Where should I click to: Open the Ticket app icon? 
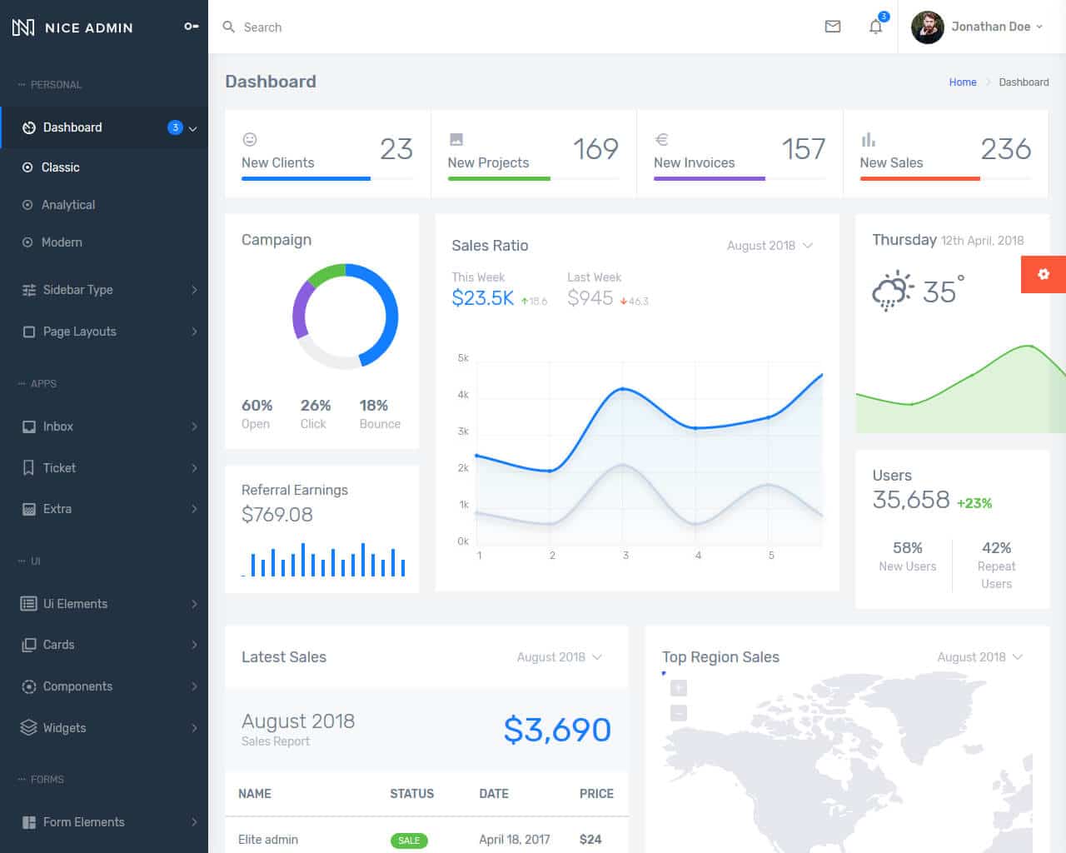click(x=27, y=468)
